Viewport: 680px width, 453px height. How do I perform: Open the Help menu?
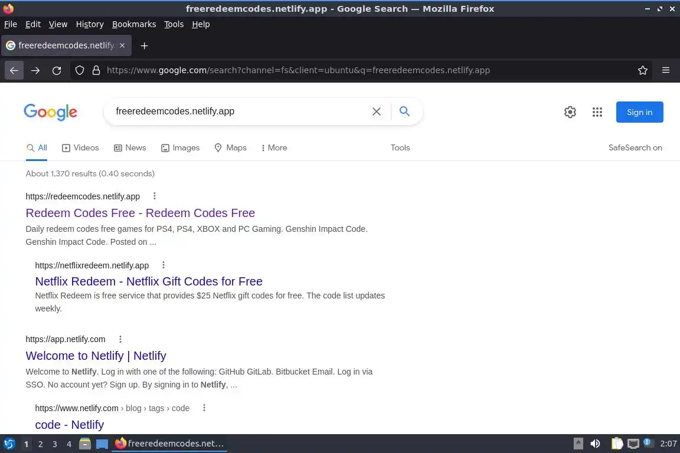click(201, 24)
